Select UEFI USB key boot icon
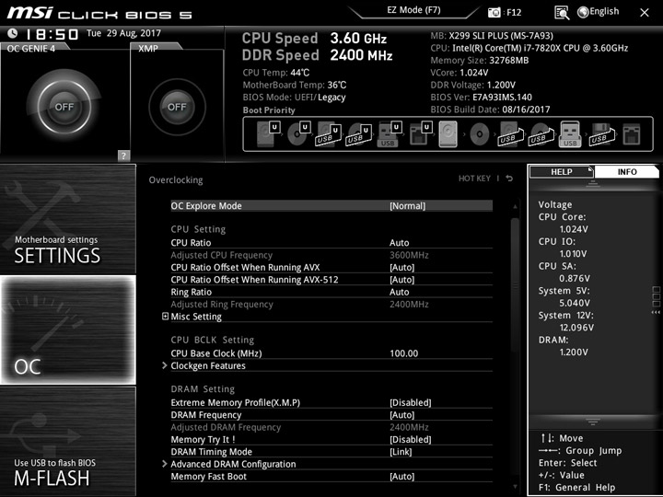Image resolution: width=663 pixels, height=497 pixels. (x=390, y=134)
